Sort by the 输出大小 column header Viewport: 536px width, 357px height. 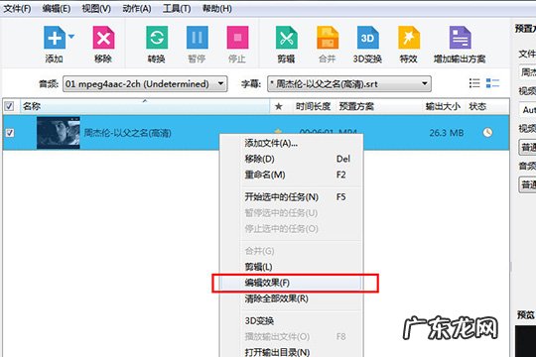click(x=443, y=106)
